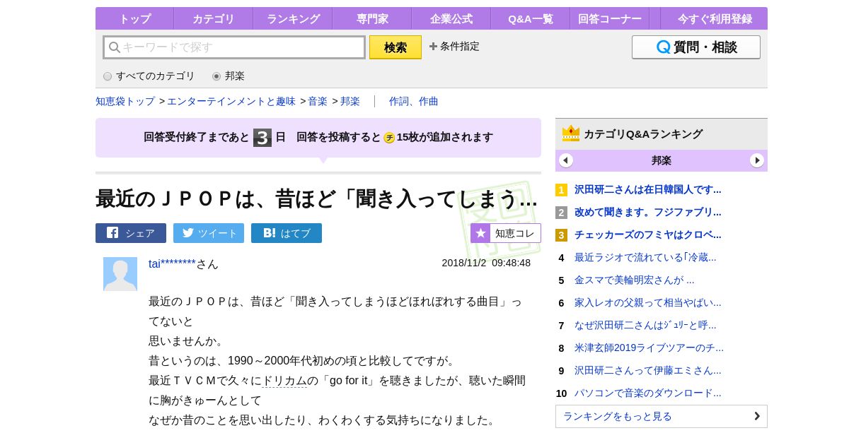Open rank 3 チェッカーズのフミヤ question

[x=647, y=235]
